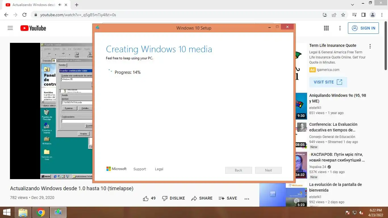Click the 'Progress: 14%' text
The height and width of the screenshot is (218, 388).
128,72
